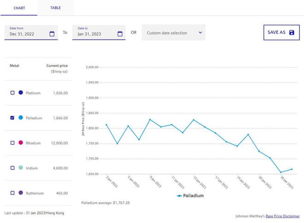Click the floppy disk save icon
The width and height of the screenshot is (304, 223).
[292, 33]
